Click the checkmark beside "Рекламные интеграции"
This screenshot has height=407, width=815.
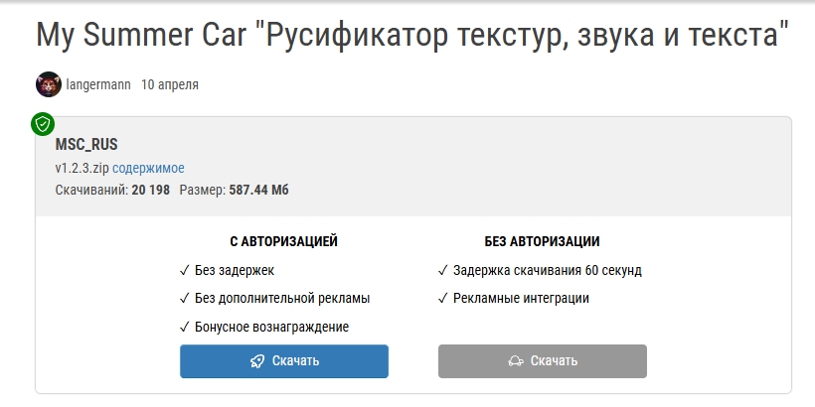[443, 298]
